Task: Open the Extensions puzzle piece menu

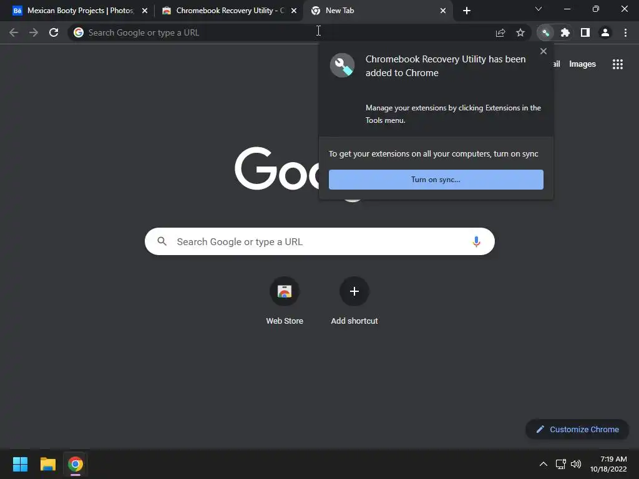Action: [x=565, y=32]
